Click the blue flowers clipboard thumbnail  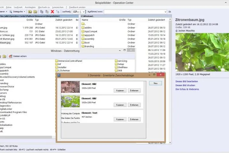click(70, 101)
